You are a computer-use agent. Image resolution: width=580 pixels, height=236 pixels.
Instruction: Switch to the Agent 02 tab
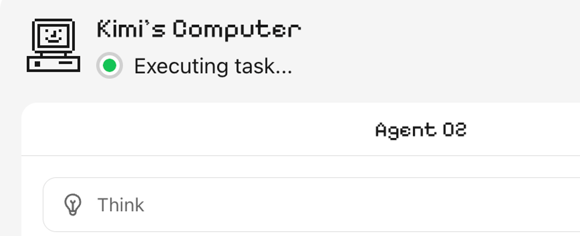[x=420, y=130]
